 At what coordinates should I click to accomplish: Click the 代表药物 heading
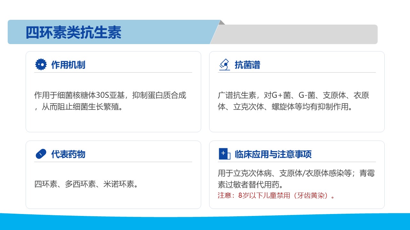[x=68, y=154]
